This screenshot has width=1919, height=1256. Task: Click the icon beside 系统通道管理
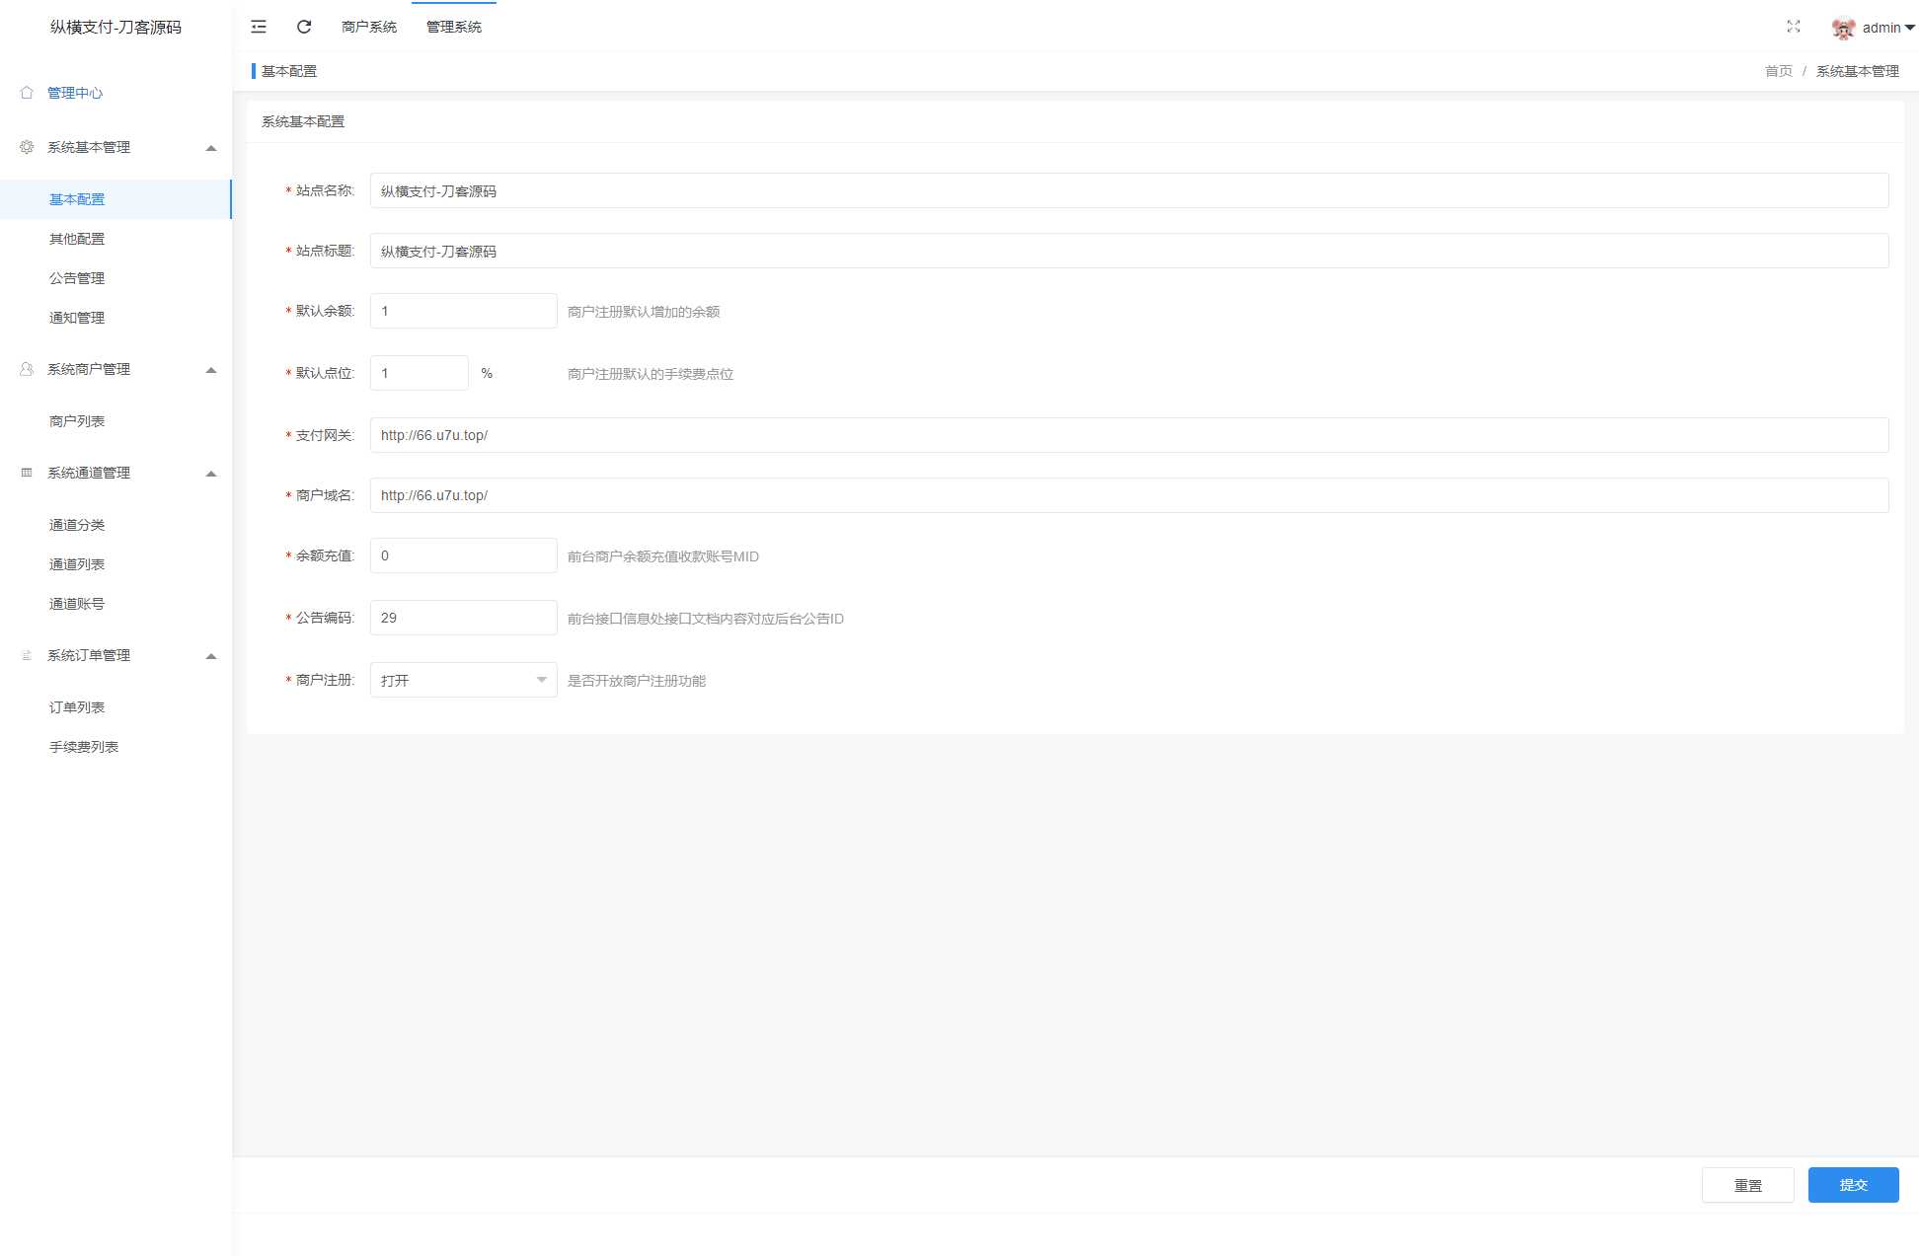[27, 473]
